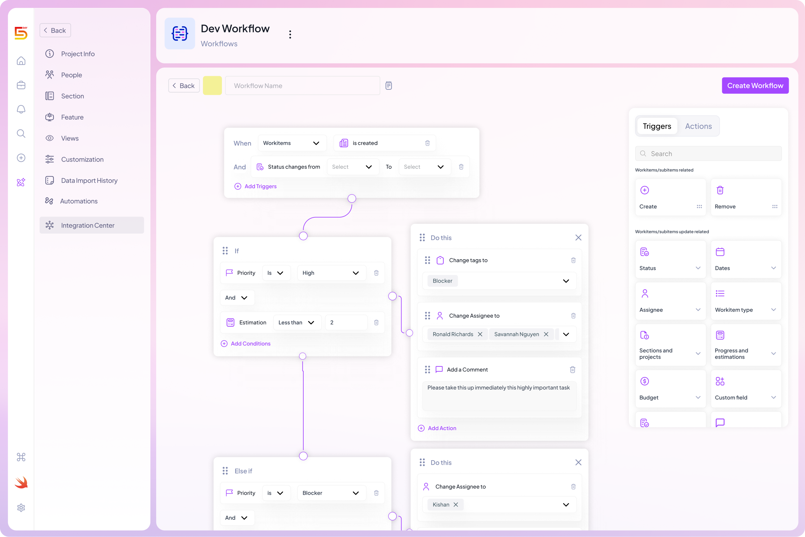
Task: Click the Create Workflow button
Action: click(755, 85)
